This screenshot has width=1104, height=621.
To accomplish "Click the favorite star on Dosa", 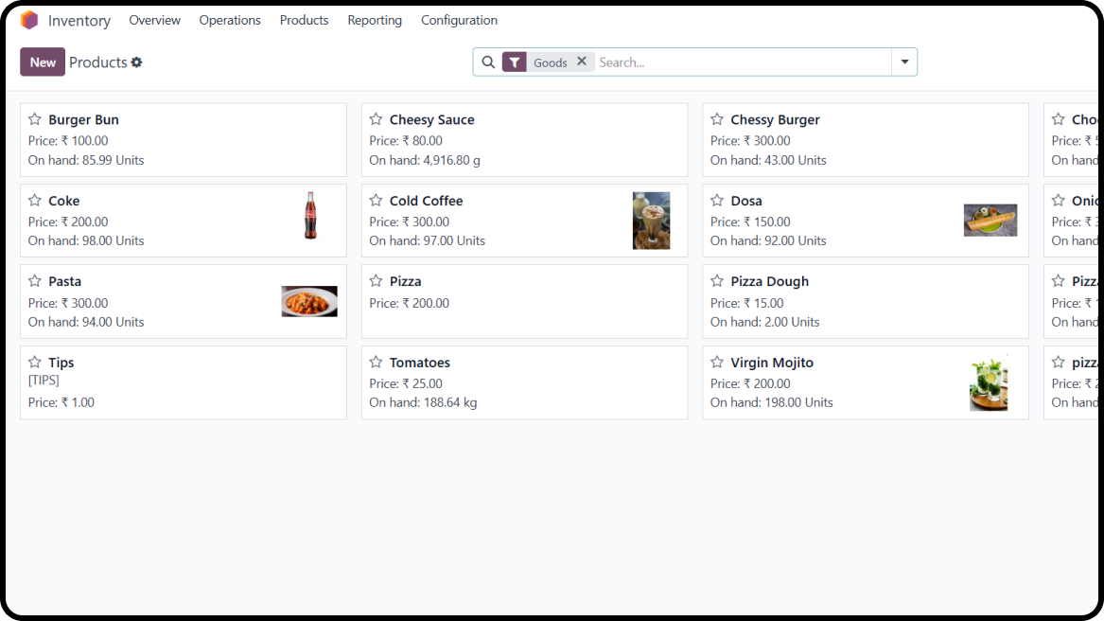I will pos(716,200).
